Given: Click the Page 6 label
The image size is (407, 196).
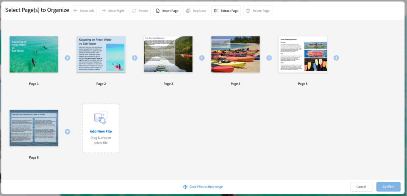Looking at the screenshot, I should click(x=34, y=158).
